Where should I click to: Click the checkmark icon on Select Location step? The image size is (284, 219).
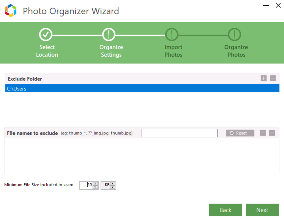pyautogui.click(x=46, y=34)
